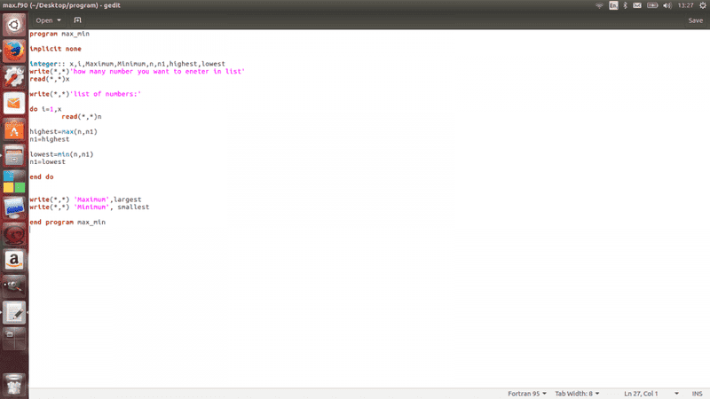The image size is (710, 399).
Task: Click the write 'Minimum', smallest line
Action: (90, 207)
